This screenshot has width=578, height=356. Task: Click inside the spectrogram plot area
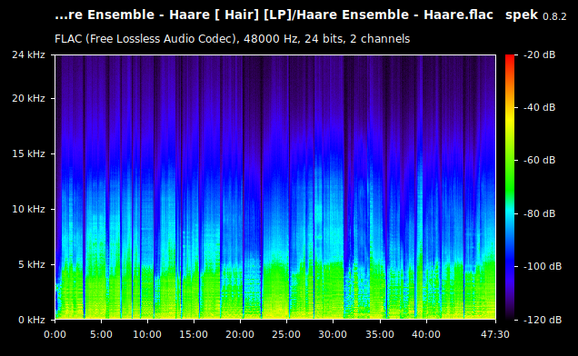[275, 187]
